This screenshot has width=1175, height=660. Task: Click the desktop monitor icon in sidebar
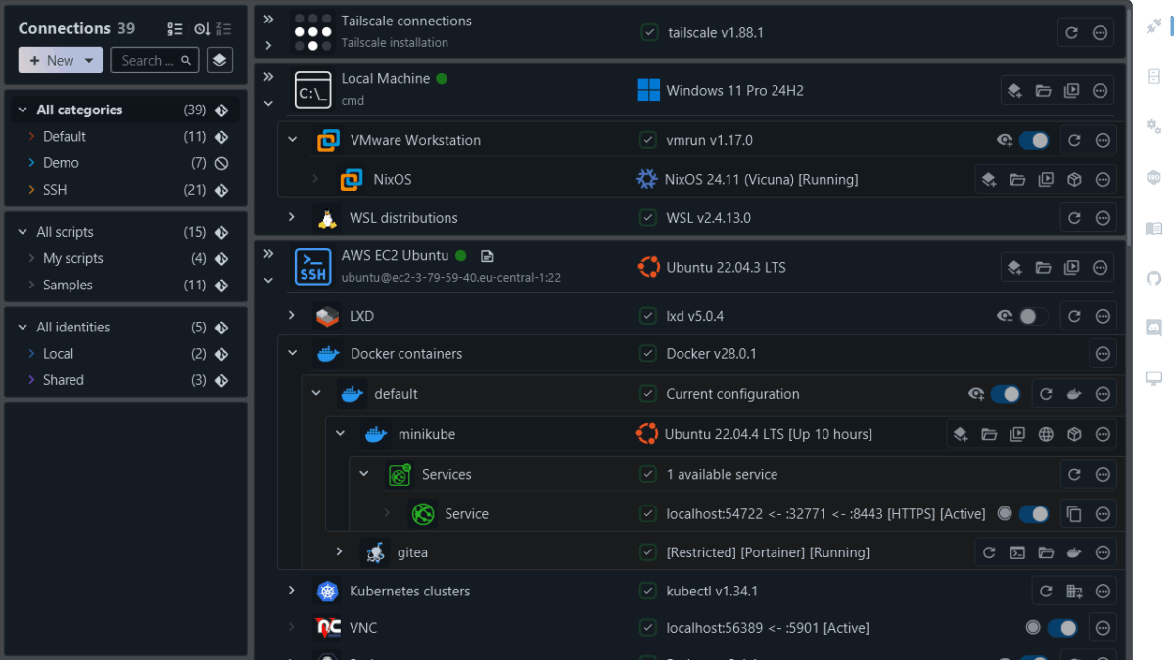click(1153, 378)
